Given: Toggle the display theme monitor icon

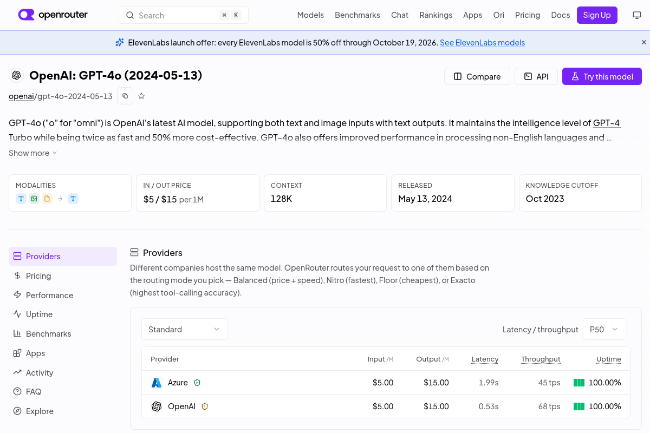Looking at the screenshot, I should coord(637,15).
